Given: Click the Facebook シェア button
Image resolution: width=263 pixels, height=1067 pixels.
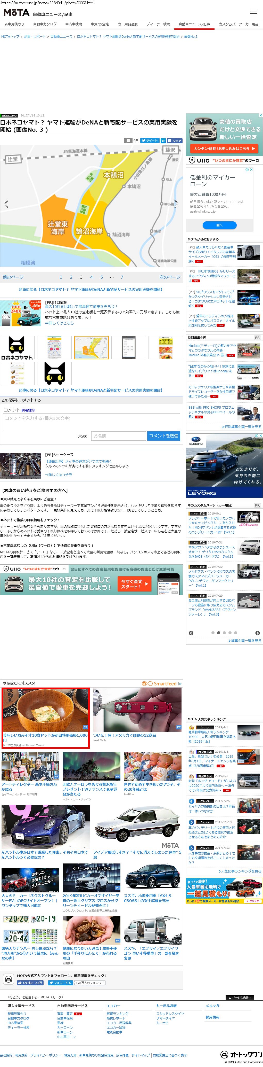Looking at the screenshot, I should (175, 141).
